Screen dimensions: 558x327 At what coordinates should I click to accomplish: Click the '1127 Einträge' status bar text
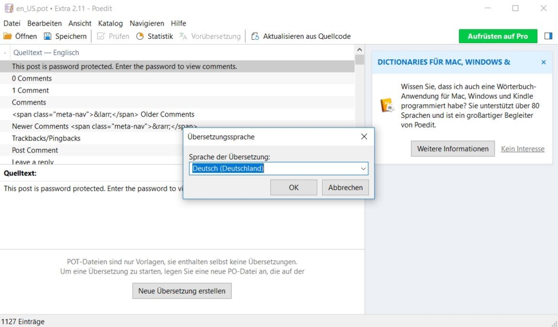(x=23, y=322)
